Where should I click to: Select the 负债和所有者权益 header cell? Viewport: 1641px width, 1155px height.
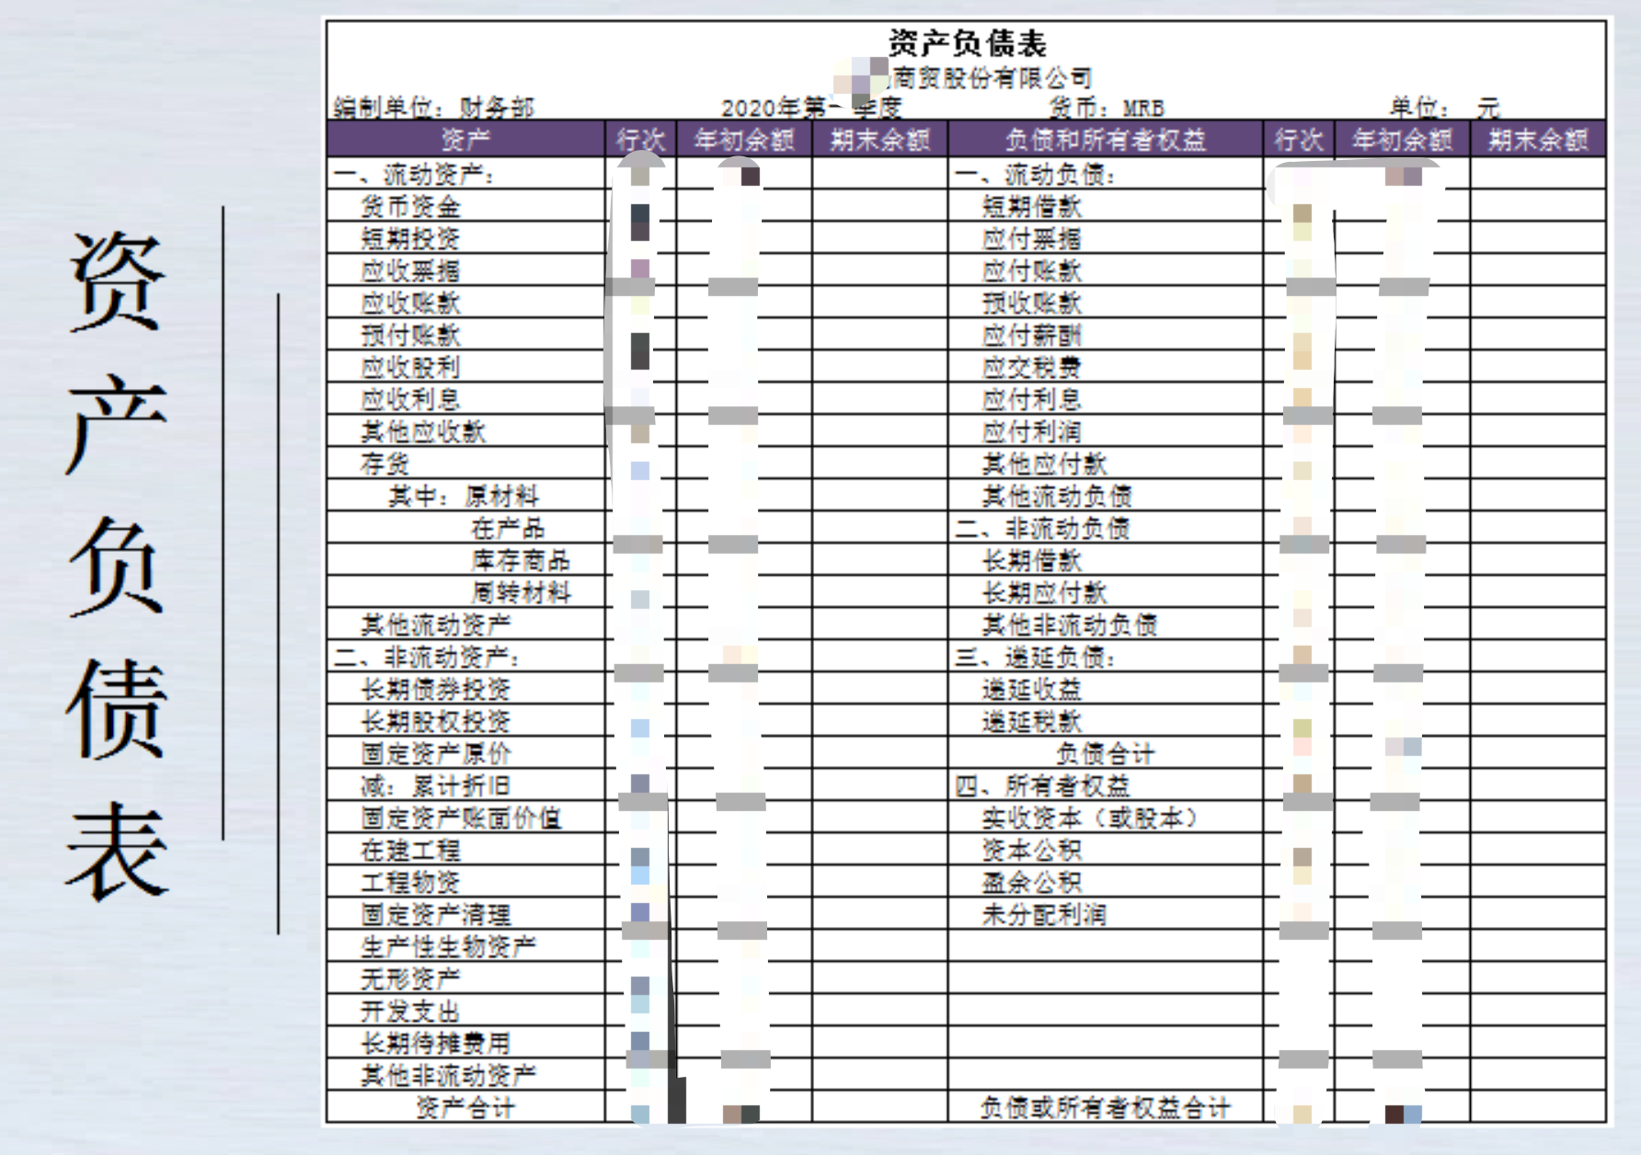click(1105, 140)
